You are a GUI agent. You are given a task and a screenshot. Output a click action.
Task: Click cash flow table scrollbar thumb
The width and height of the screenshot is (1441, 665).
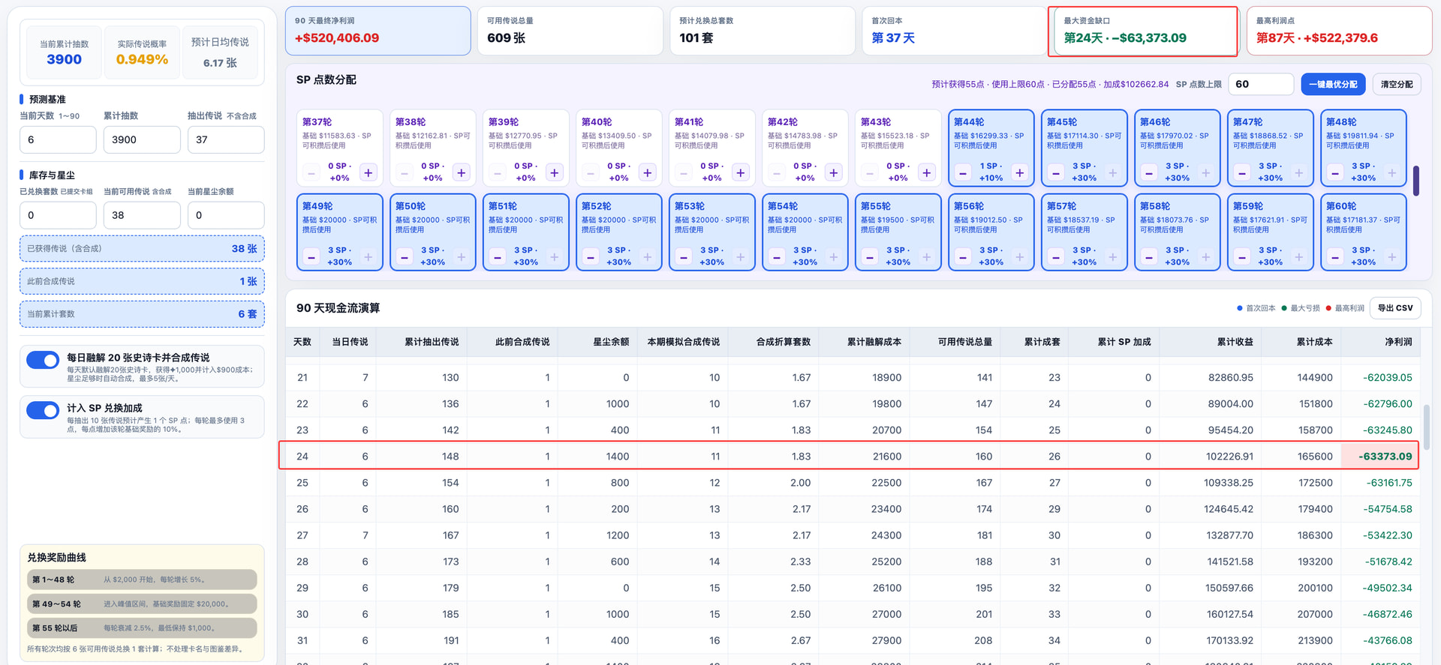point(1426,427)
